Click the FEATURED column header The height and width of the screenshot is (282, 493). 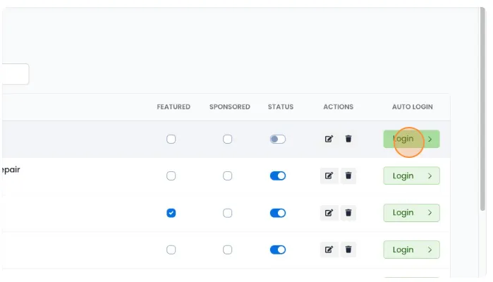click(174, 107)
